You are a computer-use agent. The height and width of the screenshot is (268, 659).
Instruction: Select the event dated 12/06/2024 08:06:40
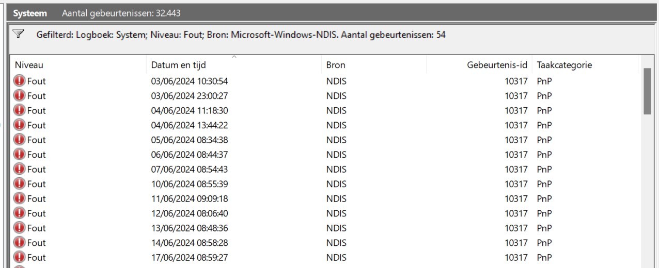325,213
